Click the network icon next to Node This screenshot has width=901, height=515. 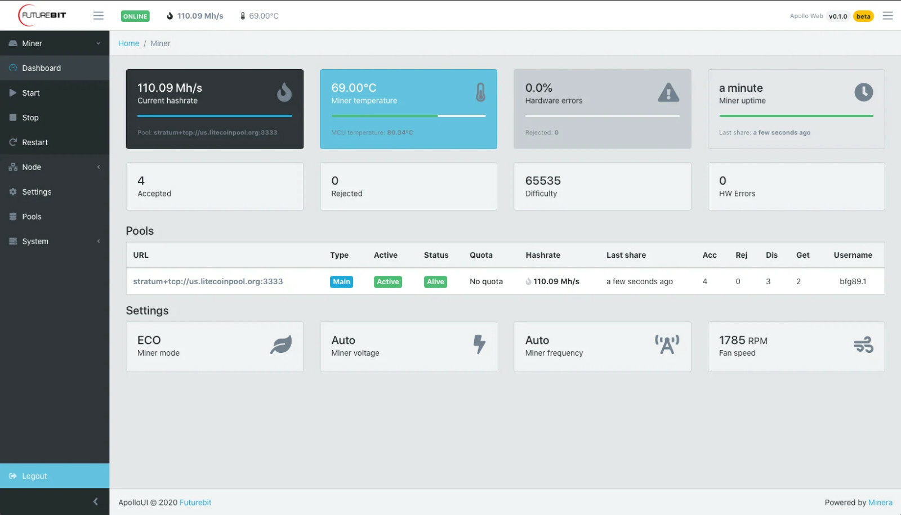(13, 167)
